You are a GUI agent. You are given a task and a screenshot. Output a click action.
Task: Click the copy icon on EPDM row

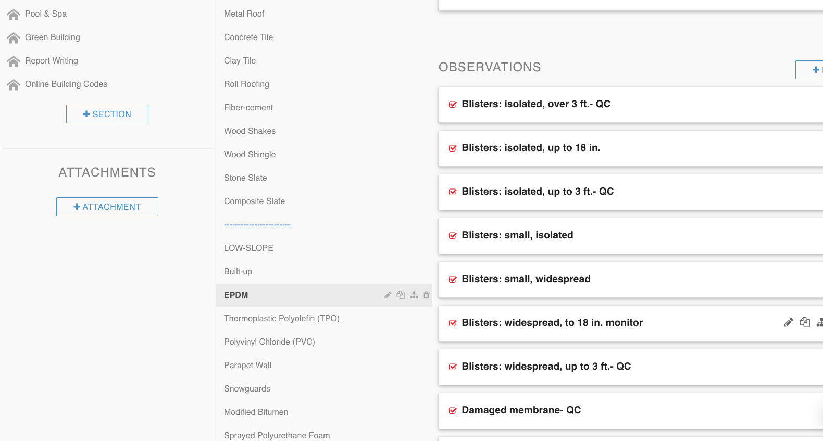tap(401, 295)
